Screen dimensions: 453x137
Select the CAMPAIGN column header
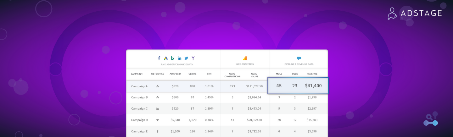click(137, 74)
